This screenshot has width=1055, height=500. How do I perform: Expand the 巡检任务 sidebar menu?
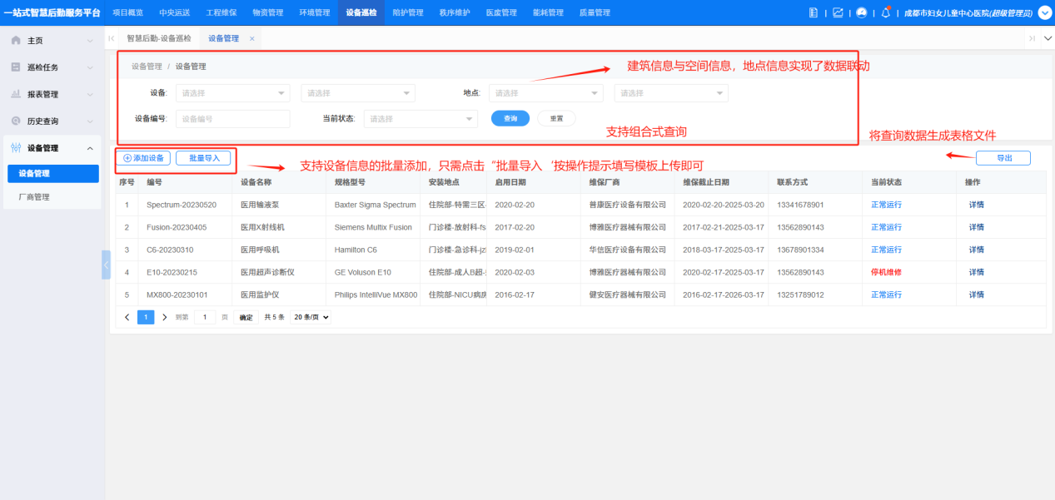coord(90,67)
